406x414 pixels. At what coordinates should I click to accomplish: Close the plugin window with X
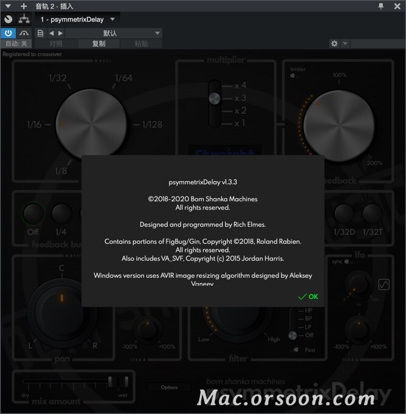[397, 6]
